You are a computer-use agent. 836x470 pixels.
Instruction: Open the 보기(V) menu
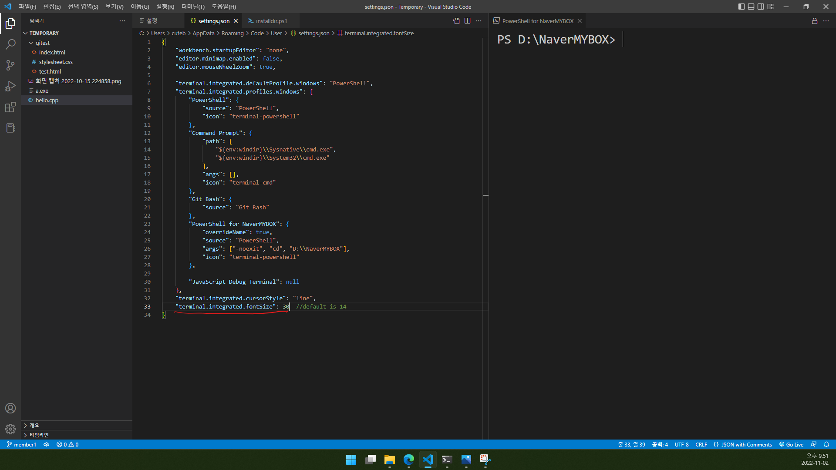pyautogui.click(x=114, y=7)
